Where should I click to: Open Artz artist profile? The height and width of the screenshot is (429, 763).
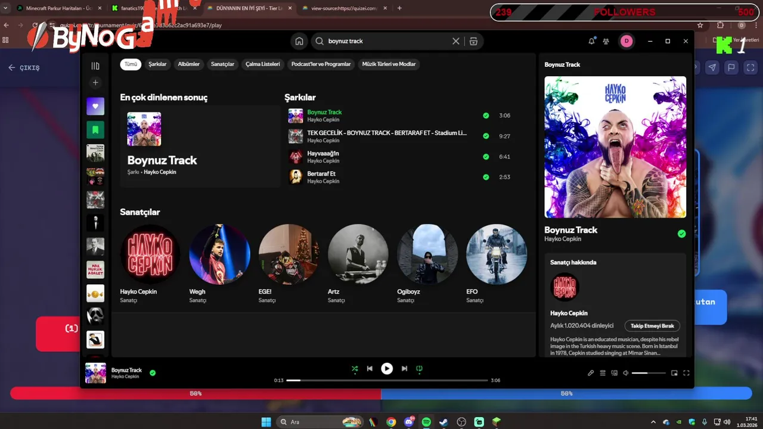coord(358,254)
